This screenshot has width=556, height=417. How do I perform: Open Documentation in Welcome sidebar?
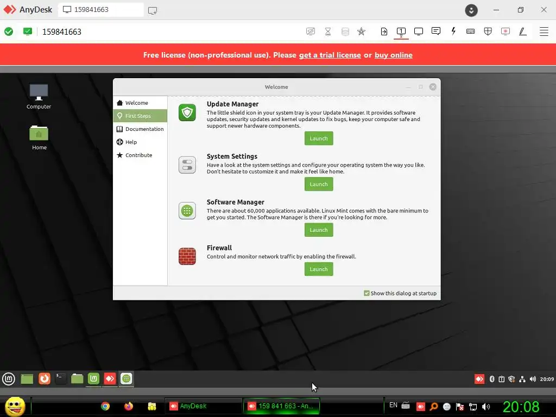click(141, 129)
